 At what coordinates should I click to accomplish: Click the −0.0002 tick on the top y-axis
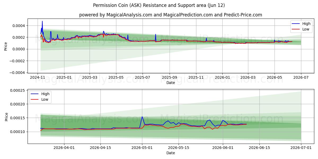click(17, 61)
